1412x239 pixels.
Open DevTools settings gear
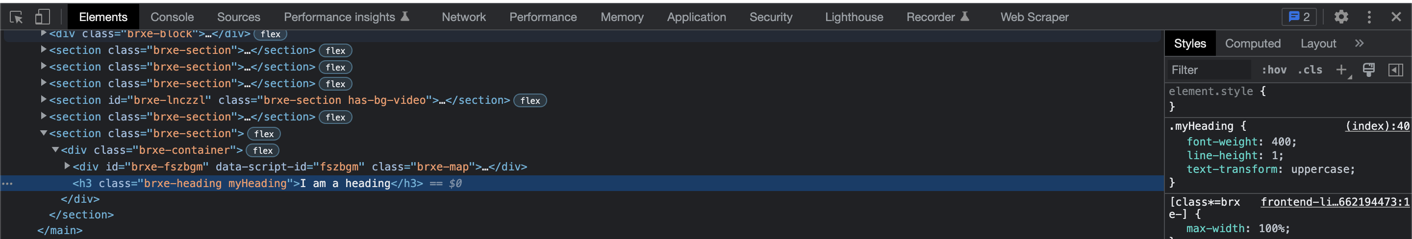[x=1341, y=17]
